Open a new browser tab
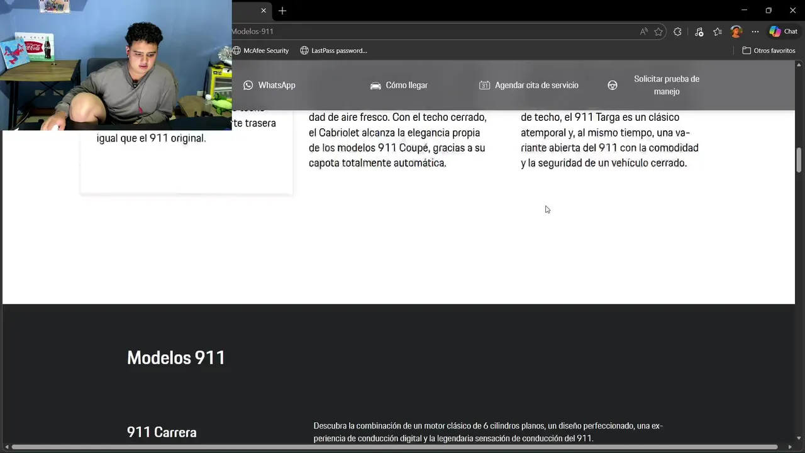This screenshot has height=453, width=805. [282, 11]
